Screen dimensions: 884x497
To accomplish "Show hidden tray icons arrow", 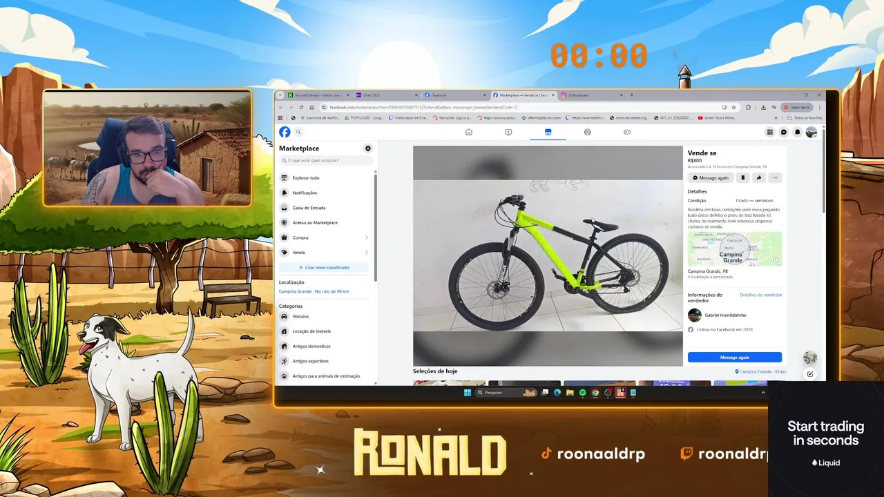I will tap(763, 393).
